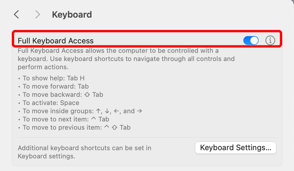Click the "Additional keyboard shortcuts" note text
The width and height of the screenshot is (294, 171).
(84, 152)
